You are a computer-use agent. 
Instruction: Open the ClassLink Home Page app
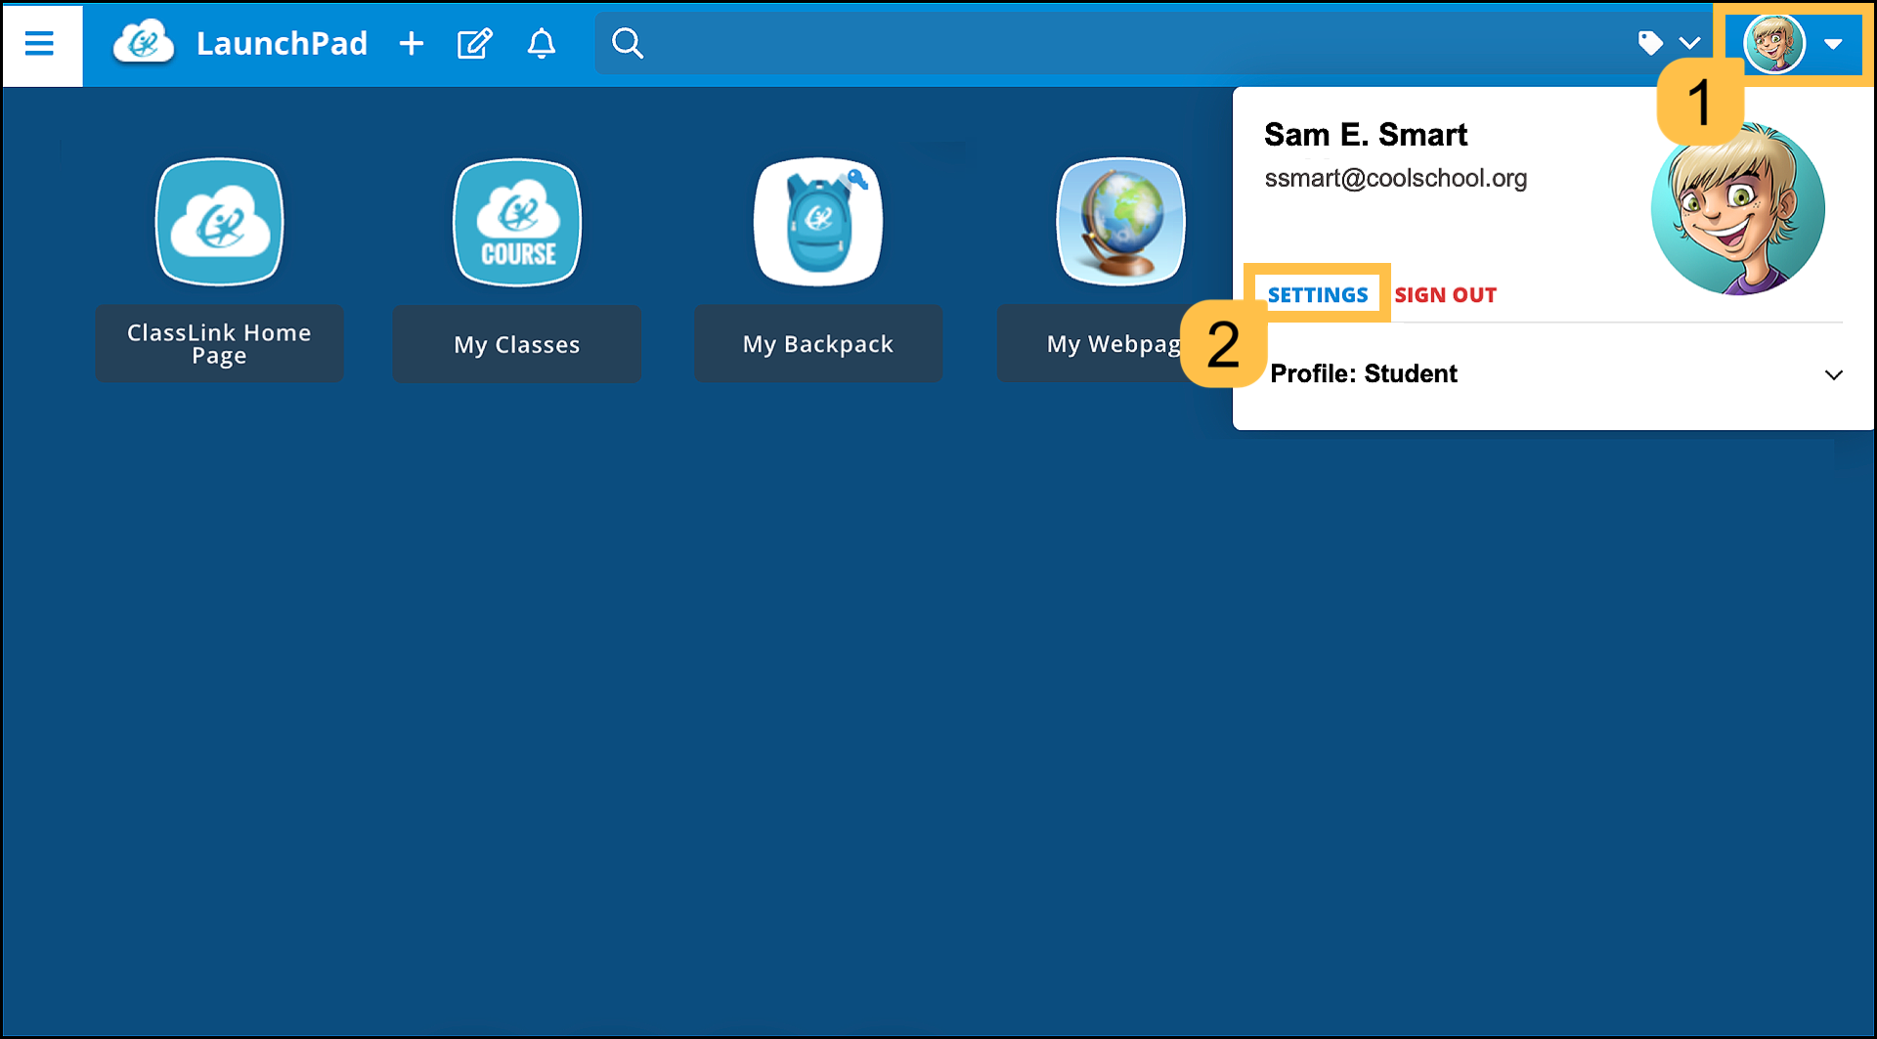tap(219, 222)
